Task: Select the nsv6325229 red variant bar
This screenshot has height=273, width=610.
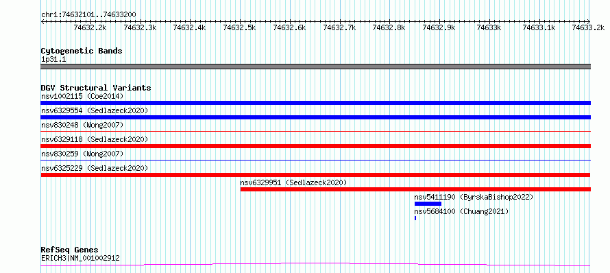Action: pos(316,175)
